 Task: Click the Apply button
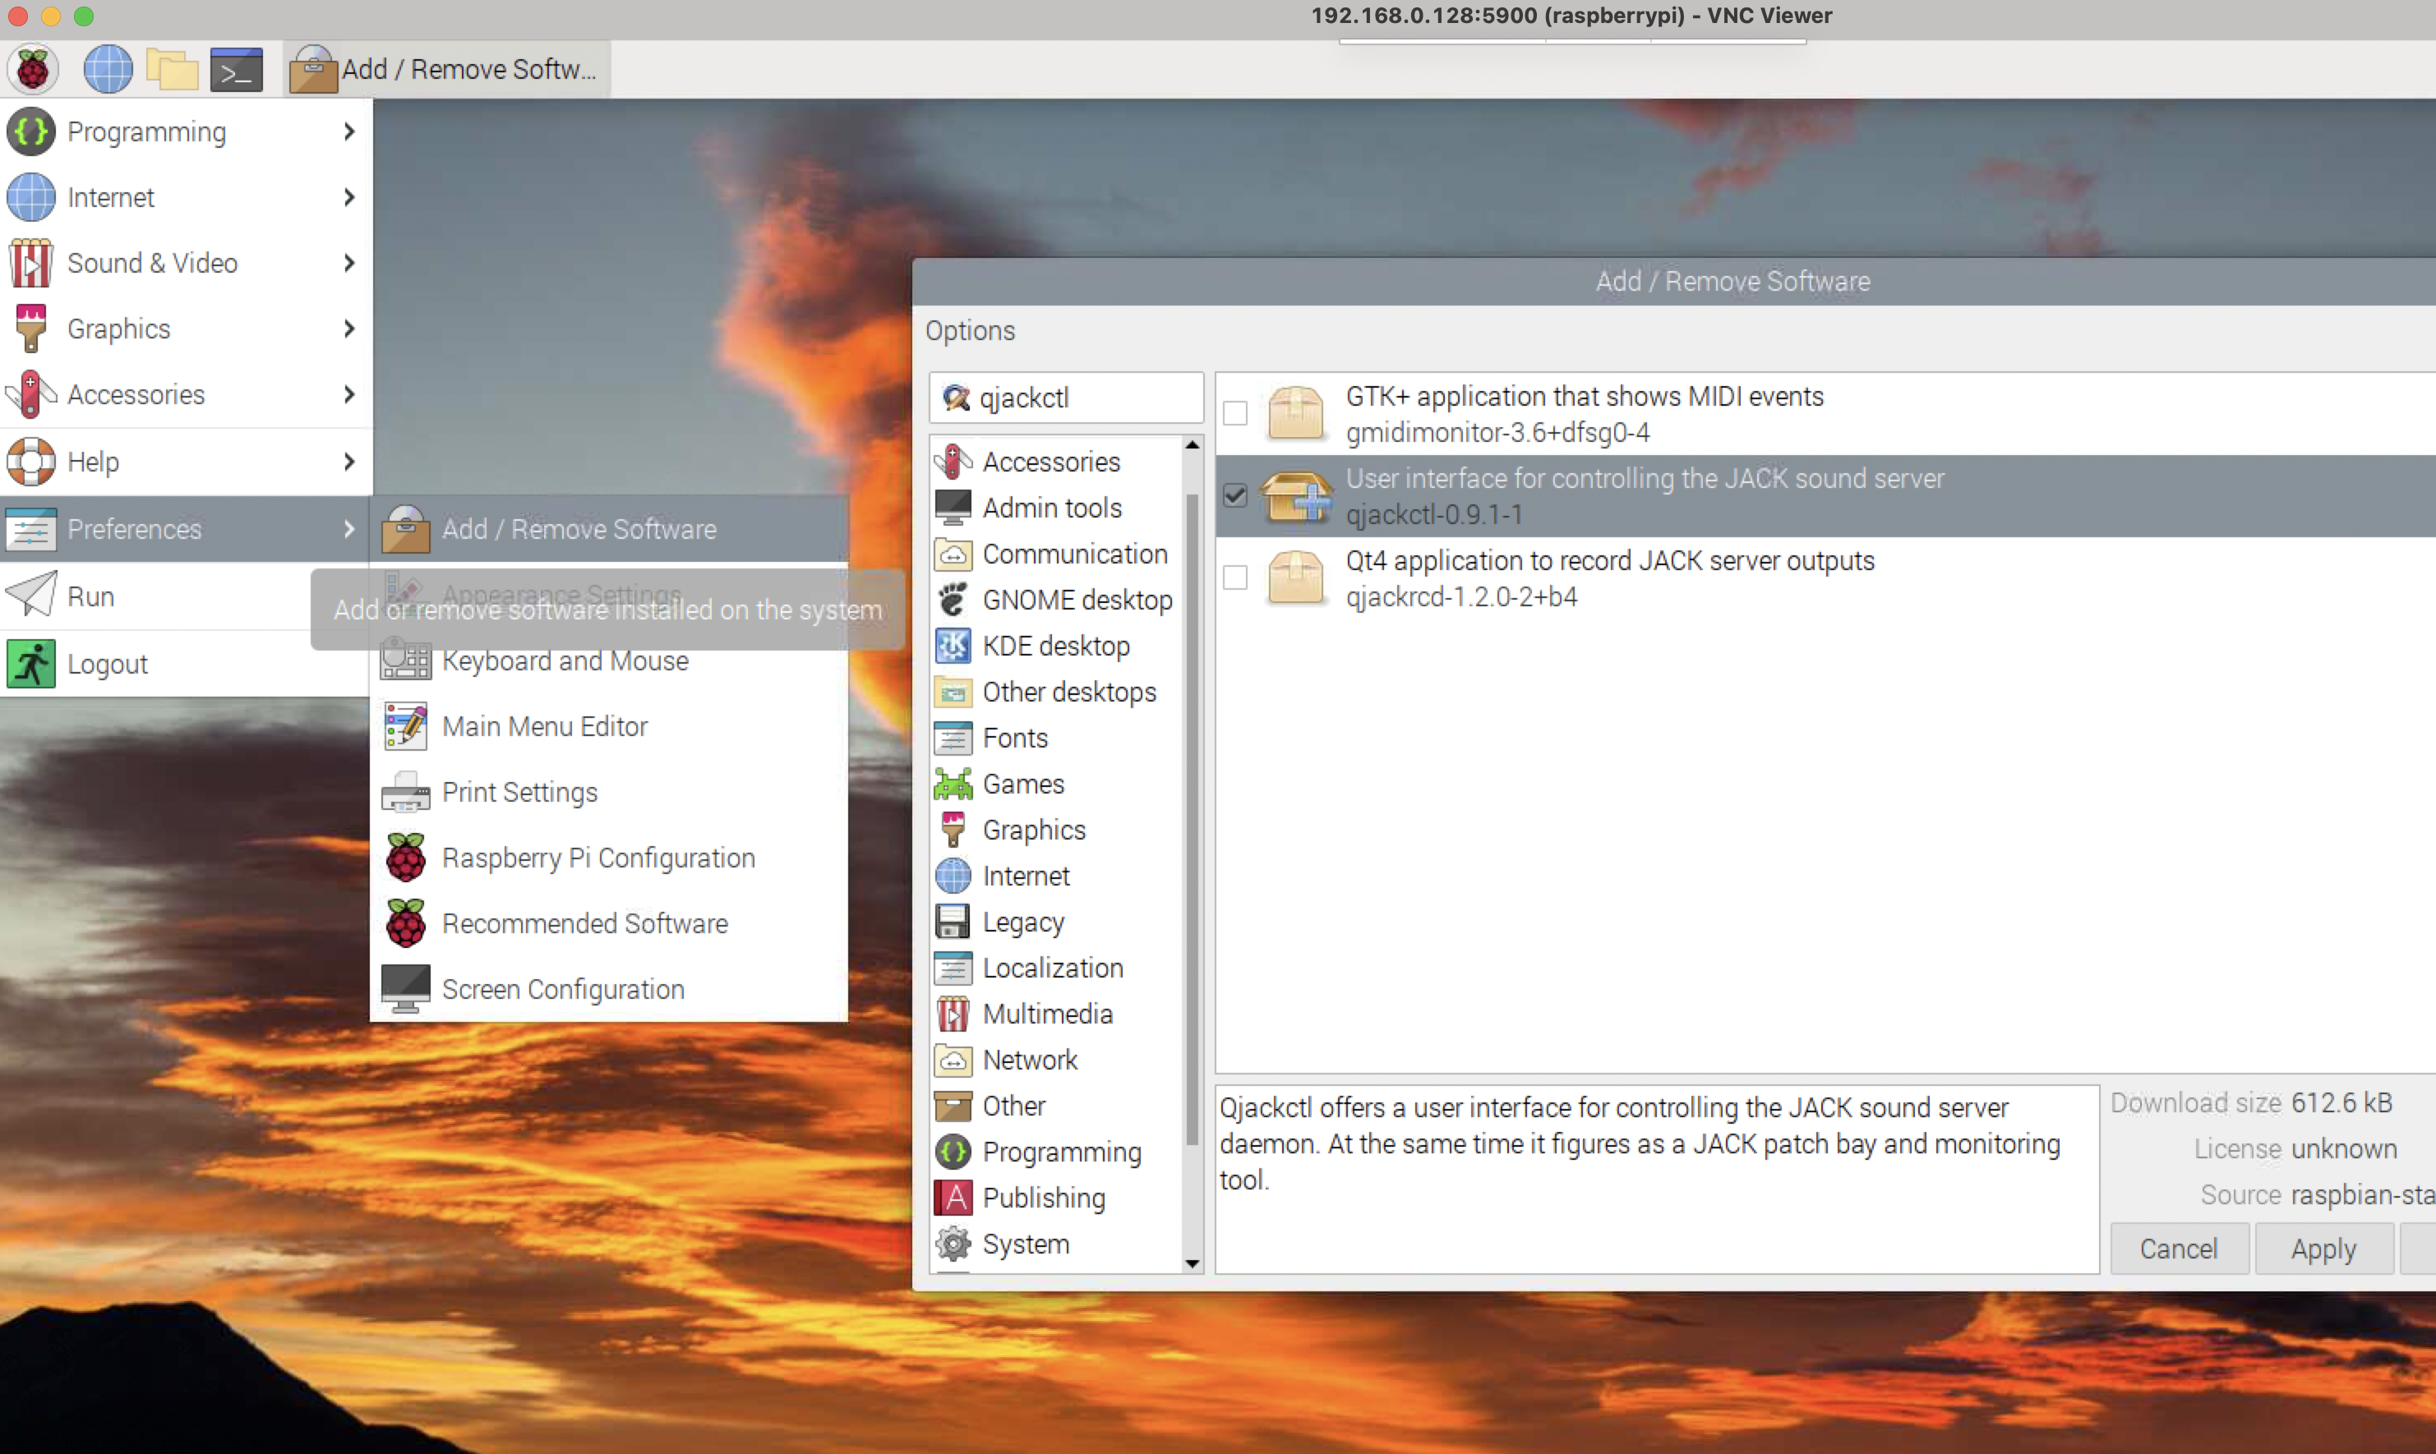pos(2323,1249)
